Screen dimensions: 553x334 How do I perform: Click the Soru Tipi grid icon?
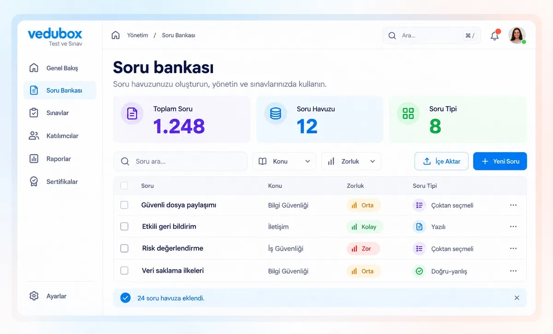[408, 113]
